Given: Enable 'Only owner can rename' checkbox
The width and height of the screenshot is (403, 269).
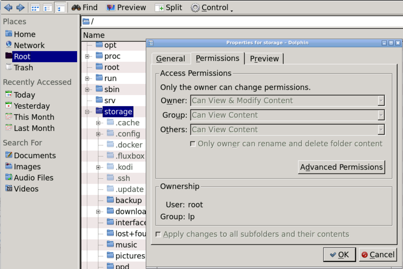Looking at the screenshot, I should [193, 144].
